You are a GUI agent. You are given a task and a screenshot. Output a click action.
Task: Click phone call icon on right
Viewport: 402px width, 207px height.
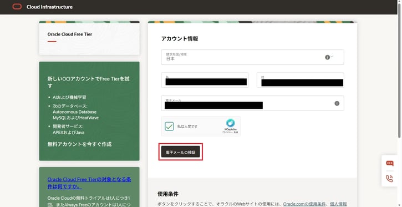click(x=389, y=179)
